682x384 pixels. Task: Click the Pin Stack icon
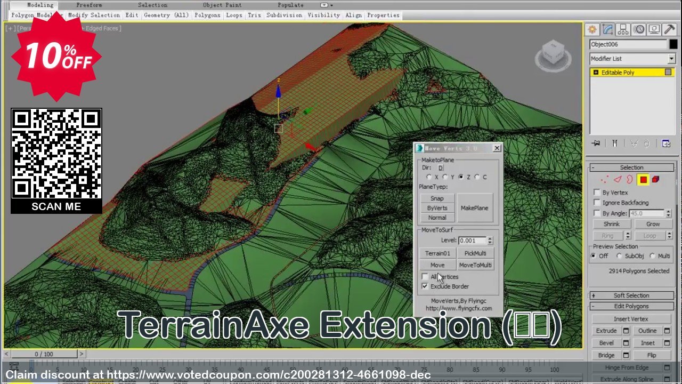[x=596, y=143]
